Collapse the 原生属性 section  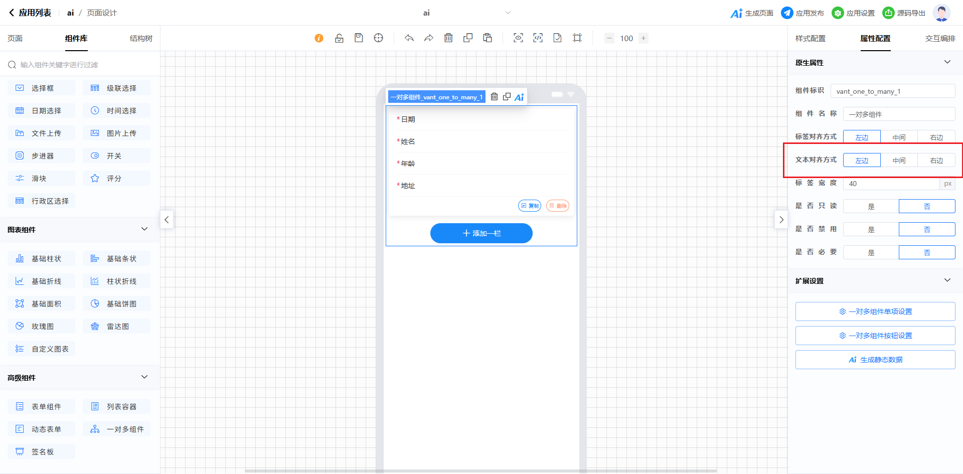(947, 62)
